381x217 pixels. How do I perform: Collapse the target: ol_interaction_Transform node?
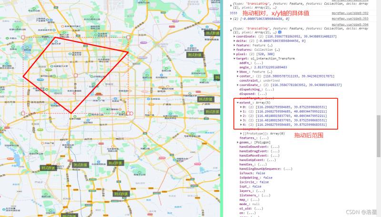(x=234, y=58)
